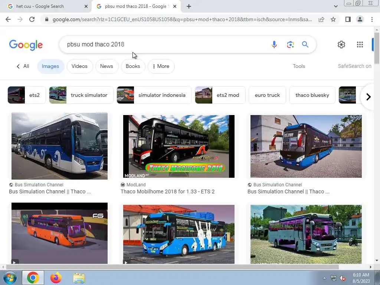
Task: Bookmark this page with the star
Action: point(333,19)
